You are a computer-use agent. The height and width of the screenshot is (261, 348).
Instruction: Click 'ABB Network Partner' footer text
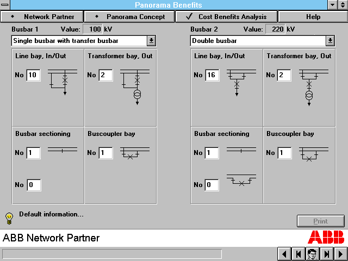(x=51, y=238)
